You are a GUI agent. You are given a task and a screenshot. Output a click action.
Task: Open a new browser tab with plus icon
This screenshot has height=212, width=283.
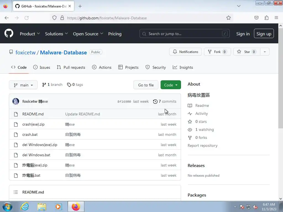[x=80, y=6]
